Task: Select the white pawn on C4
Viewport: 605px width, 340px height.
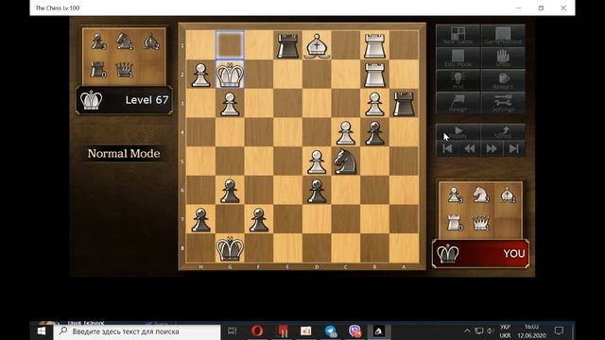Action: coord(345,132)
